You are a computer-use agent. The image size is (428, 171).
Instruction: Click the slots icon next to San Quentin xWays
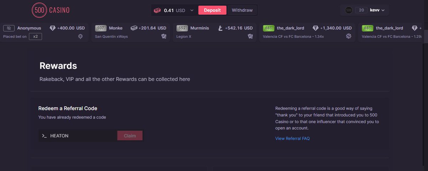(164, 36)
